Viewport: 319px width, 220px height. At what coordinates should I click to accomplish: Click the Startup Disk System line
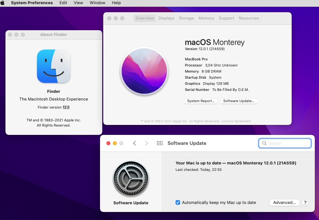(203, 77)
